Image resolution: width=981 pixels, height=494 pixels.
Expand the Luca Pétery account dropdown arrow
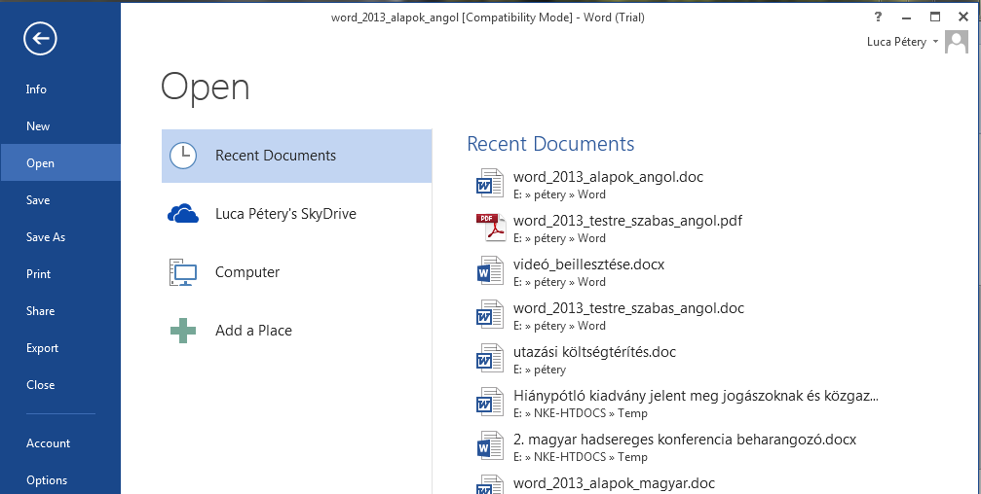[x=935, y=42]
